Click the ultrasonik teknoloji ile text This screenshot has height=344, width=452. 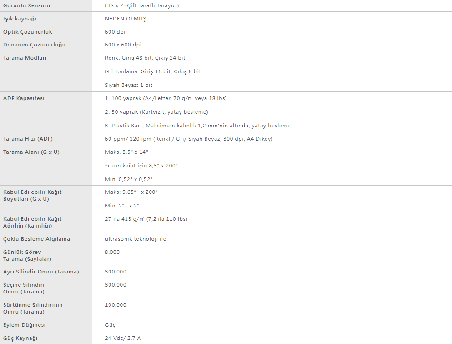point(136,239)
